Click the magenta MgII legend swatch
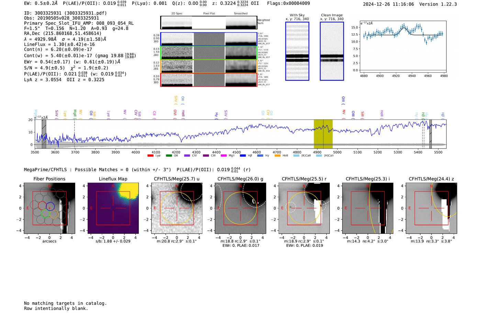The width and height of the screenshot is (481, 327). (x=224, y=156)
